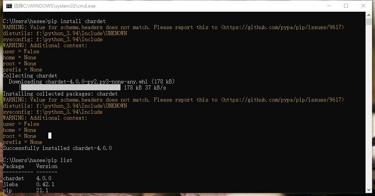
Task: Click the chardet download progress bar
Action: tap(70, 88)
